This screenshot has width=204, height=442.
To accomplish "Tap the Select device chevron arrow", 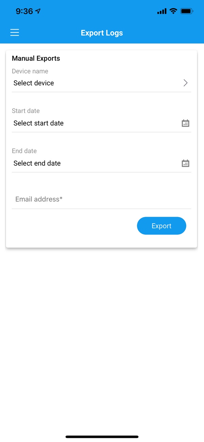I will [x=186, y=83].
